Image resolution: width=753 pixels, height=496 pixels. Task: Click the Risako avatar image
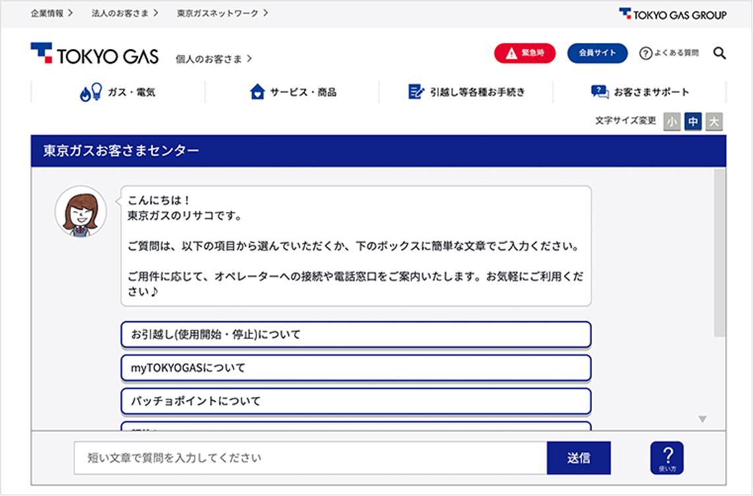[x=80, y=212]
